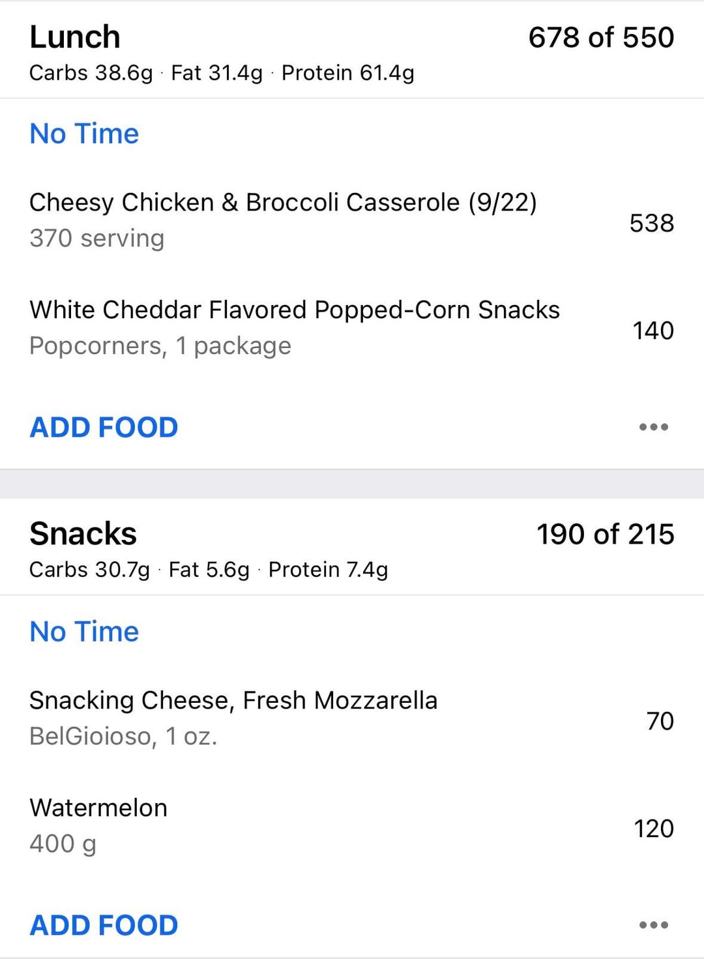Viewport: 704px width, 959px height.
Task: Open the Lunch more options dots
Action: click(653, 427)
